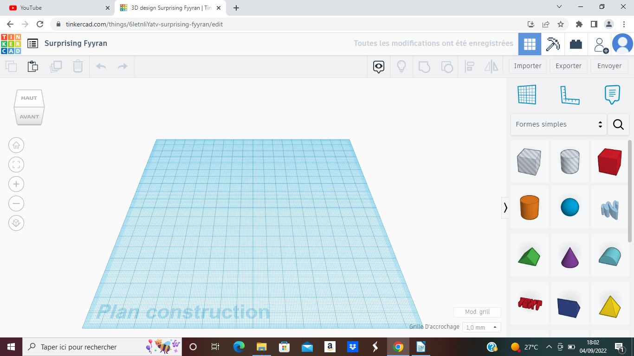The image size is (634, 356).
Task: Click the AVANT face of the view cube
Action: point(29,116)
